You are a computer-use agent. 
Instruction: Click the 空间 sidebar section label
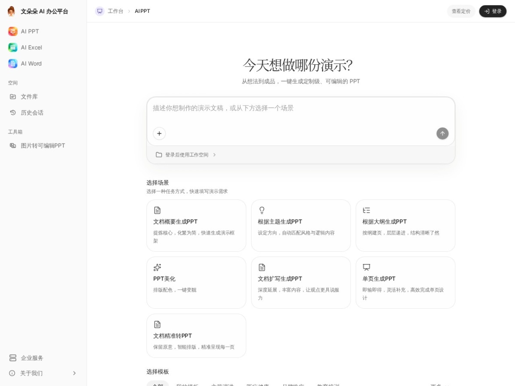(x=13, y=83)
